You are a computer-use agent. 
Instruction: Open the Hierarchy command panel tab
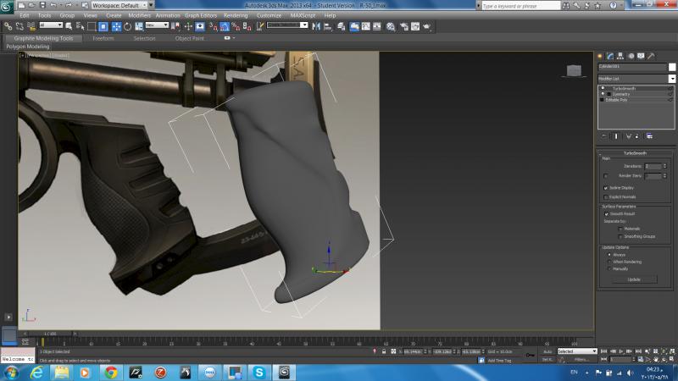(620, 56)
